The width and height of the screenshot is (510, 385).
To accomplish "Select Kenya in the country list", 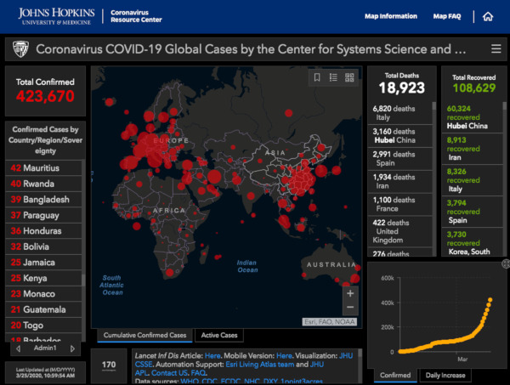I will (x=43, y=278).
